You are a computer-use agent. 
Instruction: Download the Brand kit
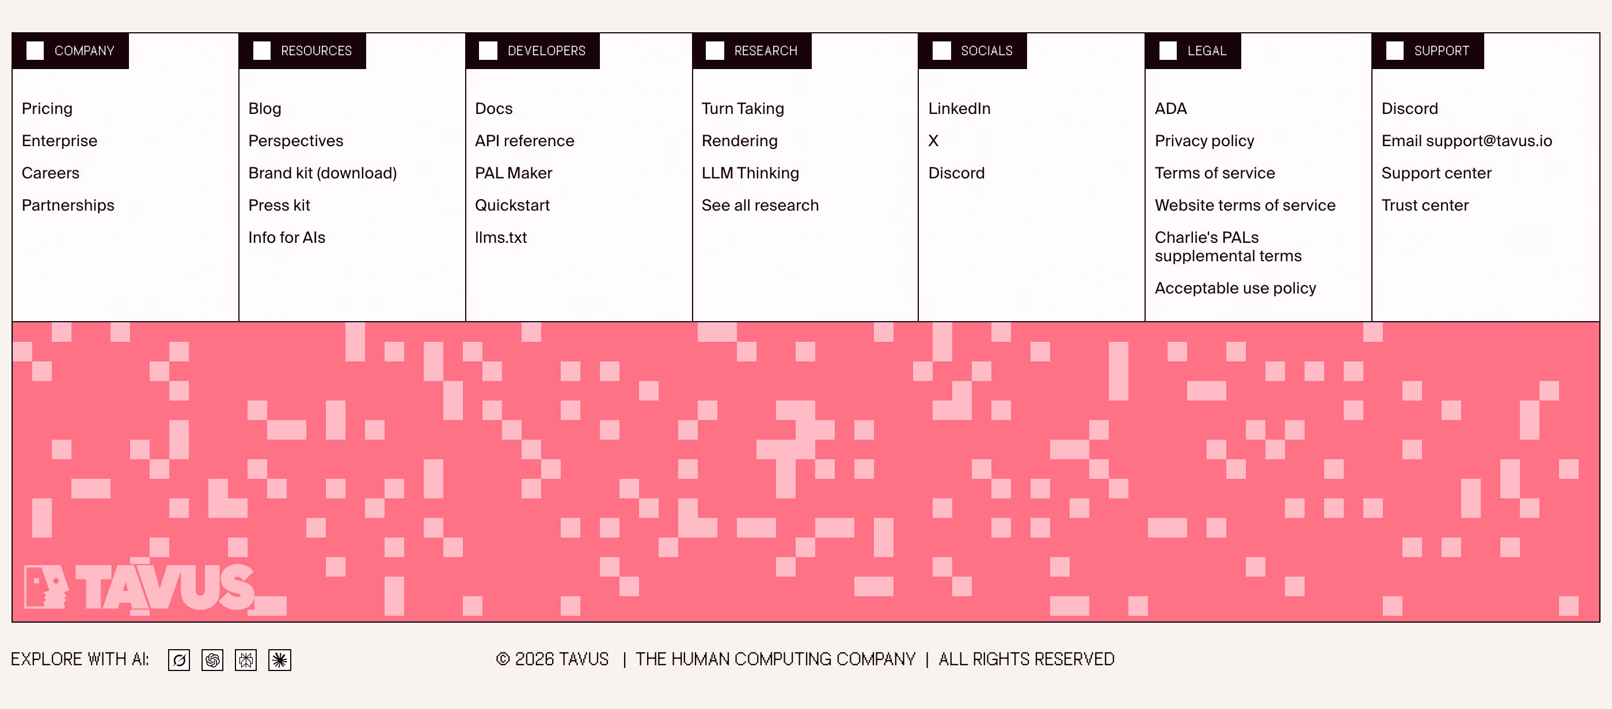coord(322,173)
